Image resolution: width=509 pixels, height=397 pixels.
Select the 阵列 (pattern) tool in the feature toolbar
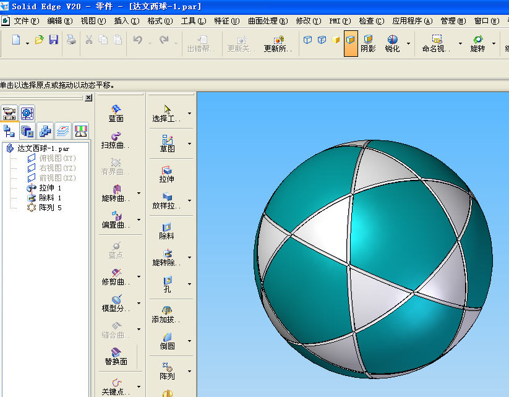pos(167,372)
